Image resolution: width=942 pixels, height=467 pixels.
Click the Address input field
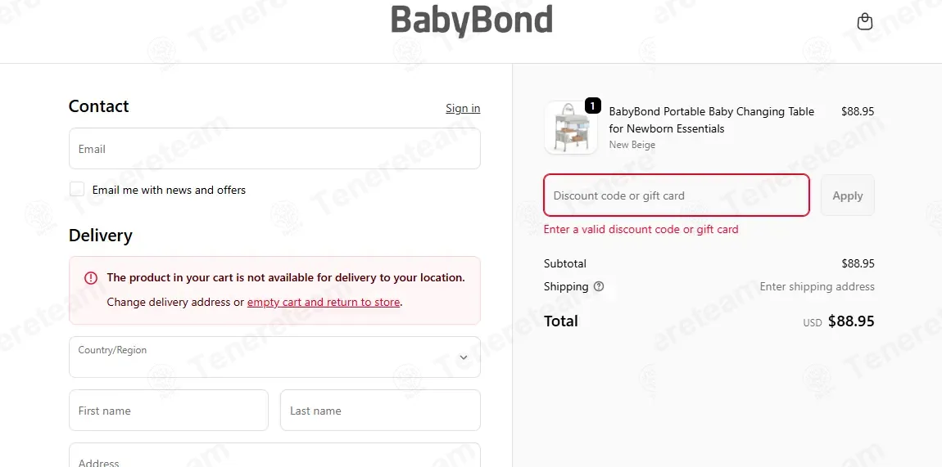tap(274, 456)
